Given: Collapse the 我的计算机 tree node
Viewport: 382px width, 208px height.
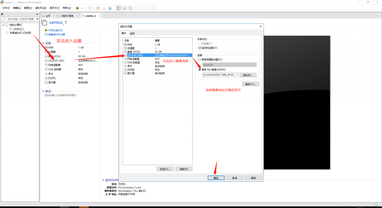Looking at the screenshot, I should coord(4,25).
